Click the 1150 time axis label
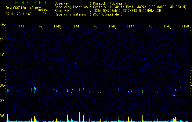This screenshot has height=122, width=192. [x=185, y=26]
